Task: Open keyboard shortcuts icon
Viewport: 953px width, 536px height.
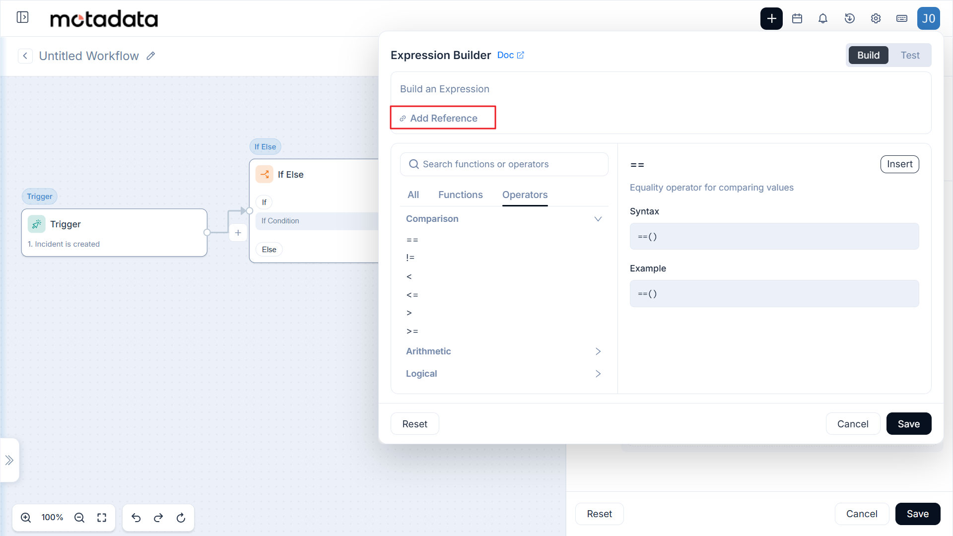Action: pyautogui.click(x=902, y=18)
